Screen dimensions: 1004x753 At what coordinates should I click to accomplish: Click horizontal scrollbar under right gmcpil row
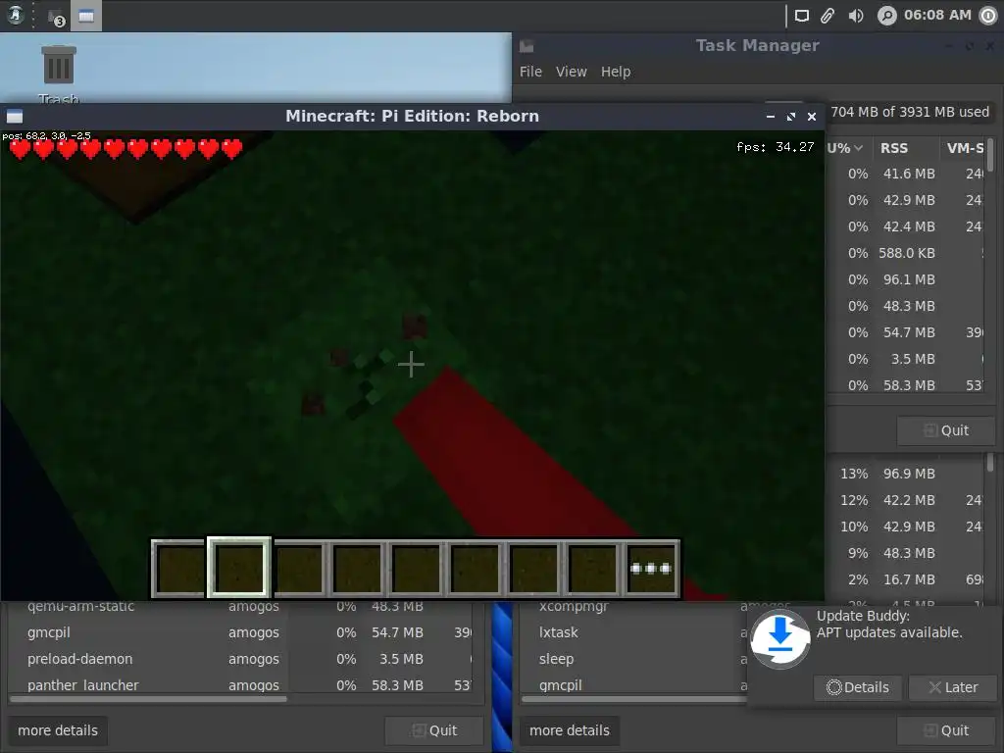634,699
